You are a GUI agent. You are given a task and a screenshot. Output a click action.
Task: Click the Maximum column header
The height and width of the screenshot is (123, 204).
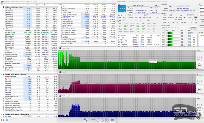click(46, 5)
